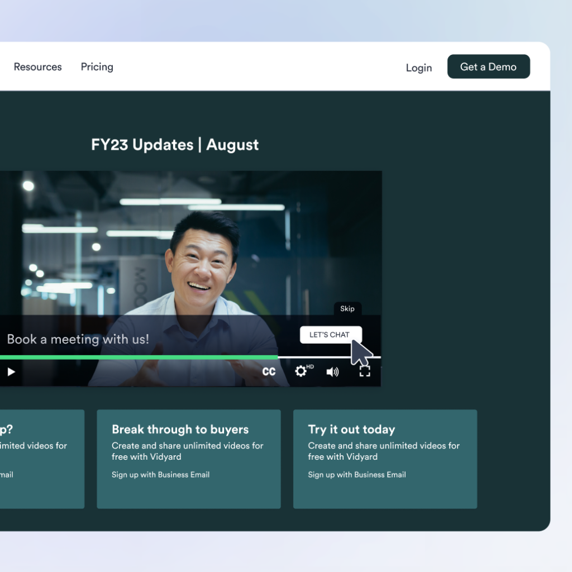Click the LET'S CHAT button

(x=331, y=335)
